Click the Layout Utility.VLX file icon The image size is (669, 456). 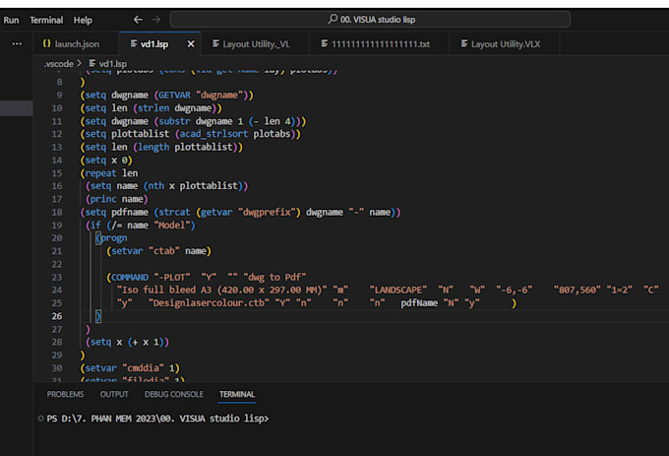pyautogui.click(x=464, y=43)
